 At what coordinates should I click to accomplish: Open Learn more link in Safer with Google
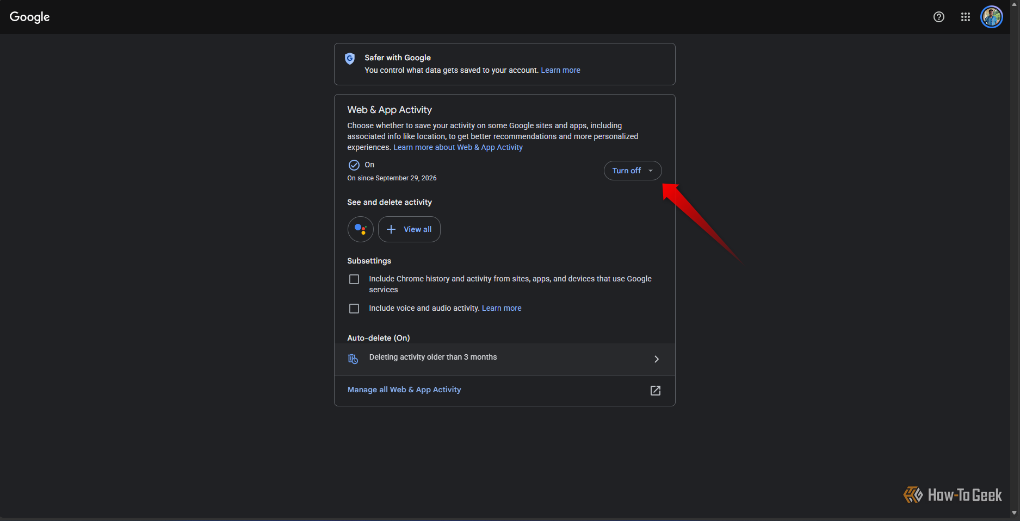click(x=560, y=70)
